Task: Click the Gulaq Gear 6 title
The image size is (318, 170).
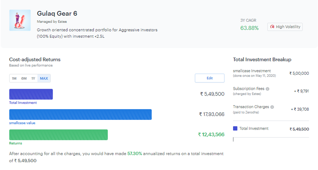Action: click(x=57, y=13)
